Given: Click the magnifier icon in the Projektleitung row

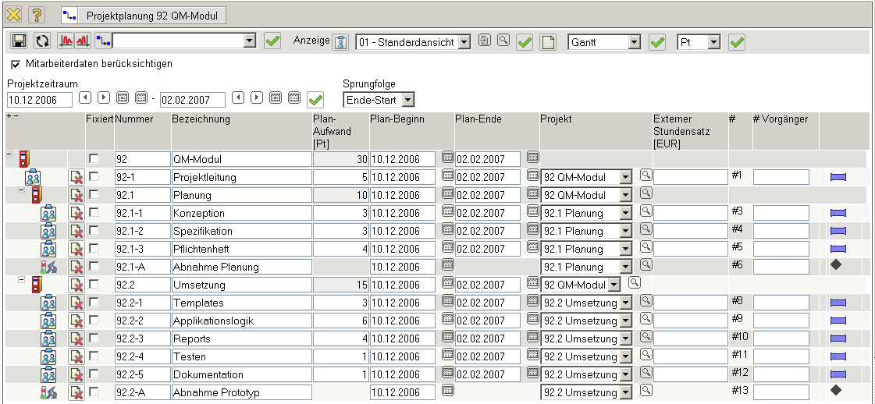Looking at the screenshot, I should tap(646, 175).
